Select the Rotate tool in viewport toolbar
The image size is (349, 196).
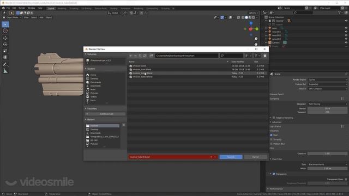(x=5, y=45)
